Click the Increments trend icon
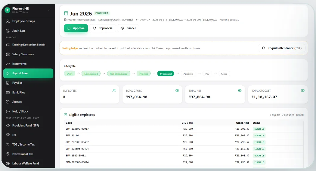This screenshot has width=316, height=171. (x=8, y=64)
